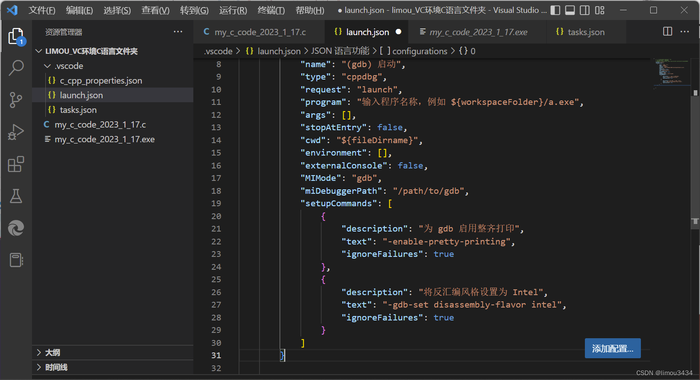
Task: Open the Testing flask view
Action: (16, 196)
